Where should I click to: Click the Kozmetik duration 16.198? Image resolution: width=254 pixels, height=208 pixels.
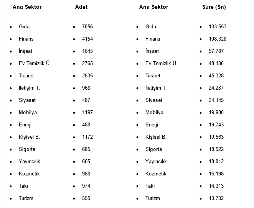(x=216, y=174)
